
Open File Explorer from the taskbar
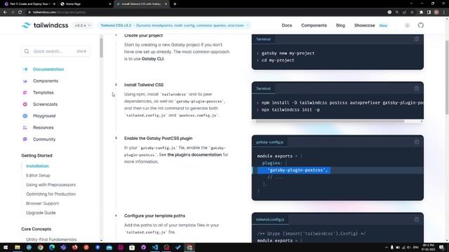[x=18, y=247]
